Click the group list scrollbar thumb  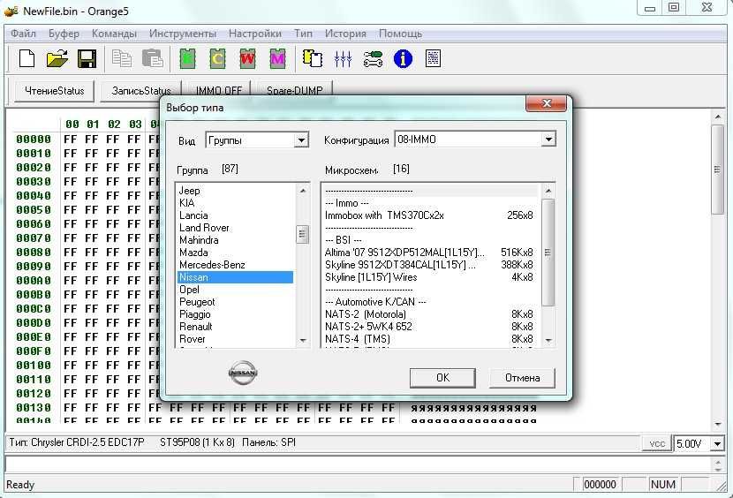point(302,234)
